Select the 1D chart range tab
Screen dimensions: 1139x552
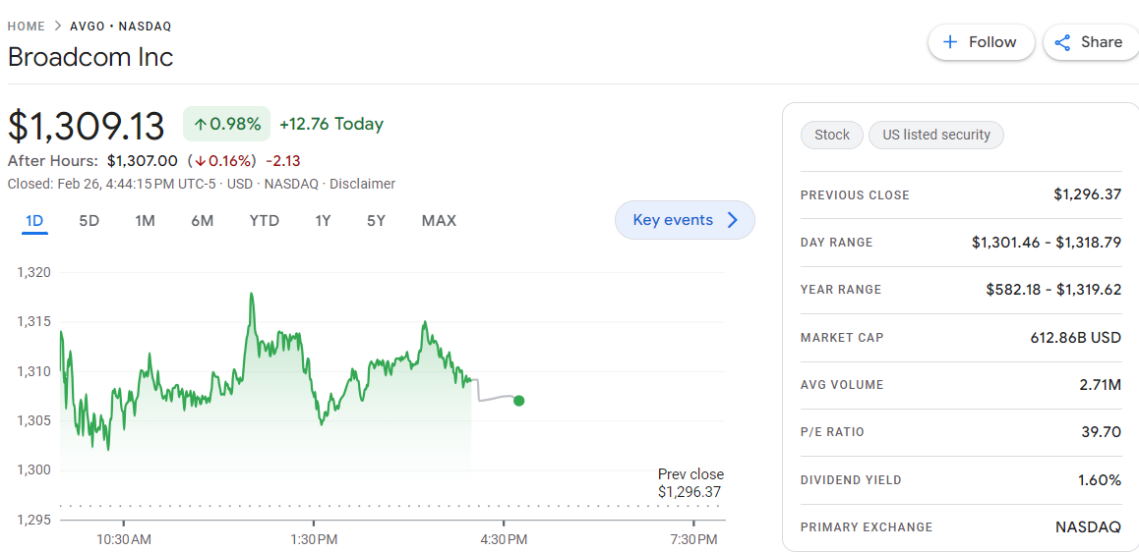[34, 221]
